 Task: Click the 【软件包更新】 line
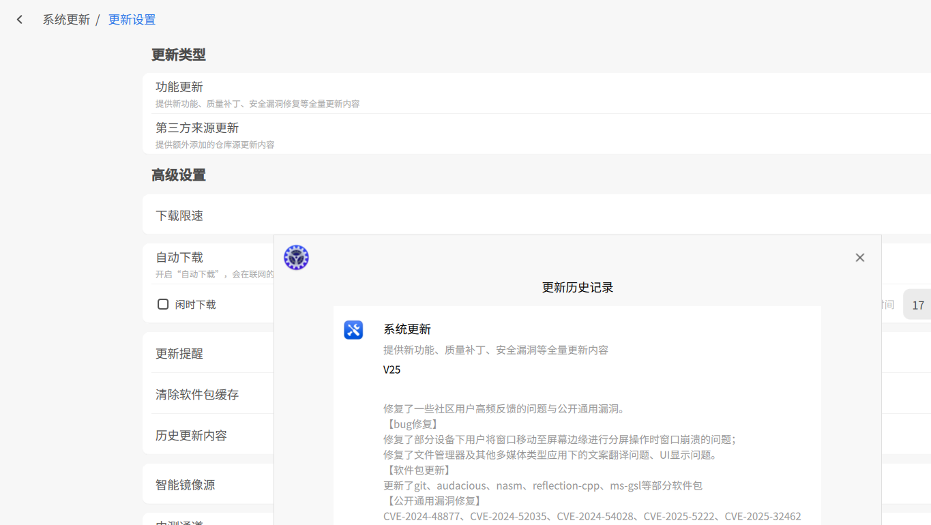[x=418, y=470]
